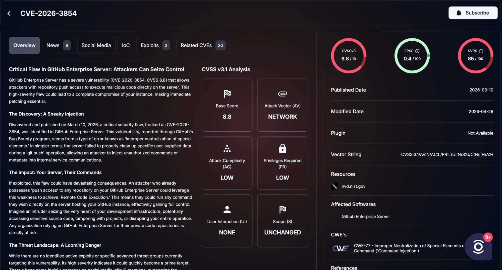The height and width of the screenshot is (270, 502).
Task: Open the News tab
Action: pos(58,45)
